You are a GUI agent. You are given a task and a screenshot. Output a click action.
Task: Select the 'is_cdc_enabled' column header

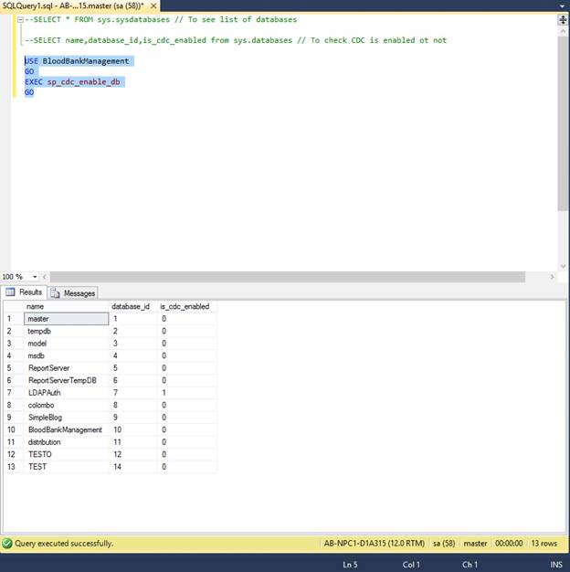[x=186, y=307]
